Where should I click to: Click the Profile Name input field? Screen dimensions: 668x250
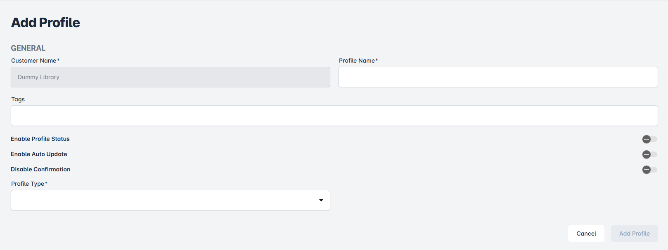[x=498, y=77]
